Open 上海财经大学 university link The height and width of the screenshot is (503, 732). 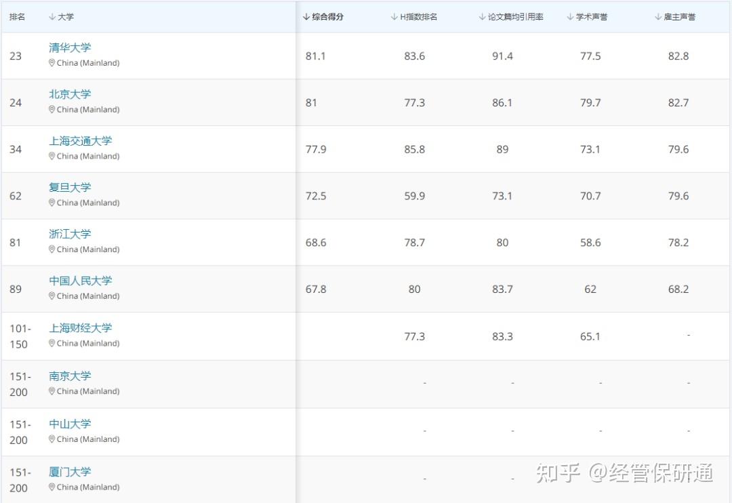[80, 328]
